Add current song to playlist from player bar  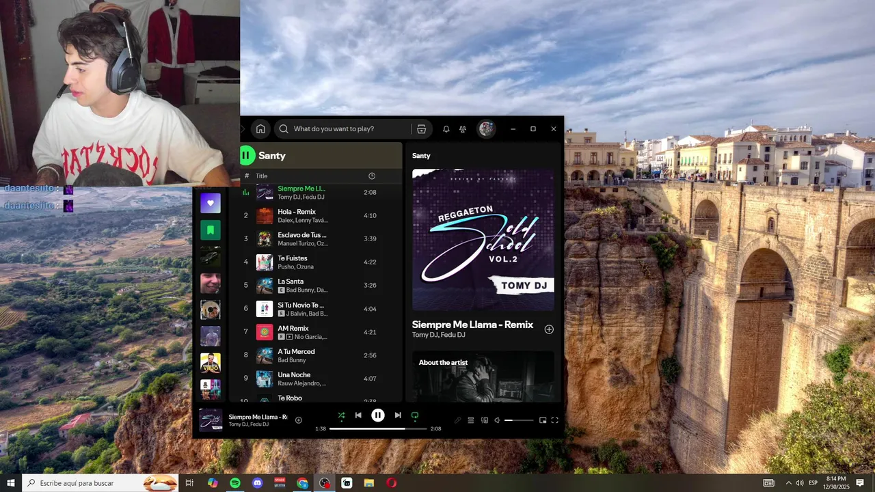[299, 420]
